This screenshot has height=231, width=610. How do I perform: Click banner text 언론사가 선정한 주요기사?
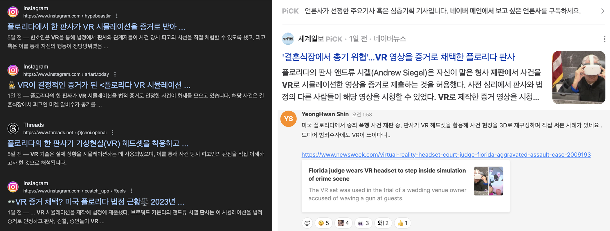tap(443, 11)
